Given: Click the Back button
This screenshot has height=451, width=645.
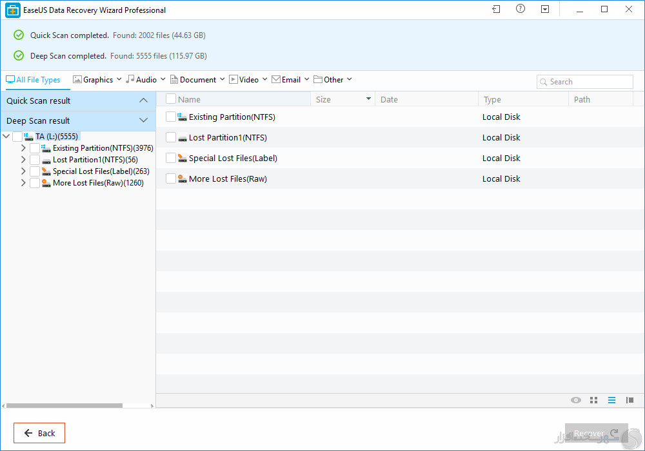Looking at the screenshot, I should click(x=39, y=433).
